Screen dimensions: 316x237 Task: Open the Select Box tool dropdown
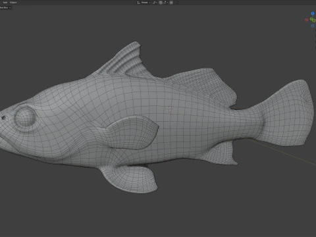click(x=5, y=7)
